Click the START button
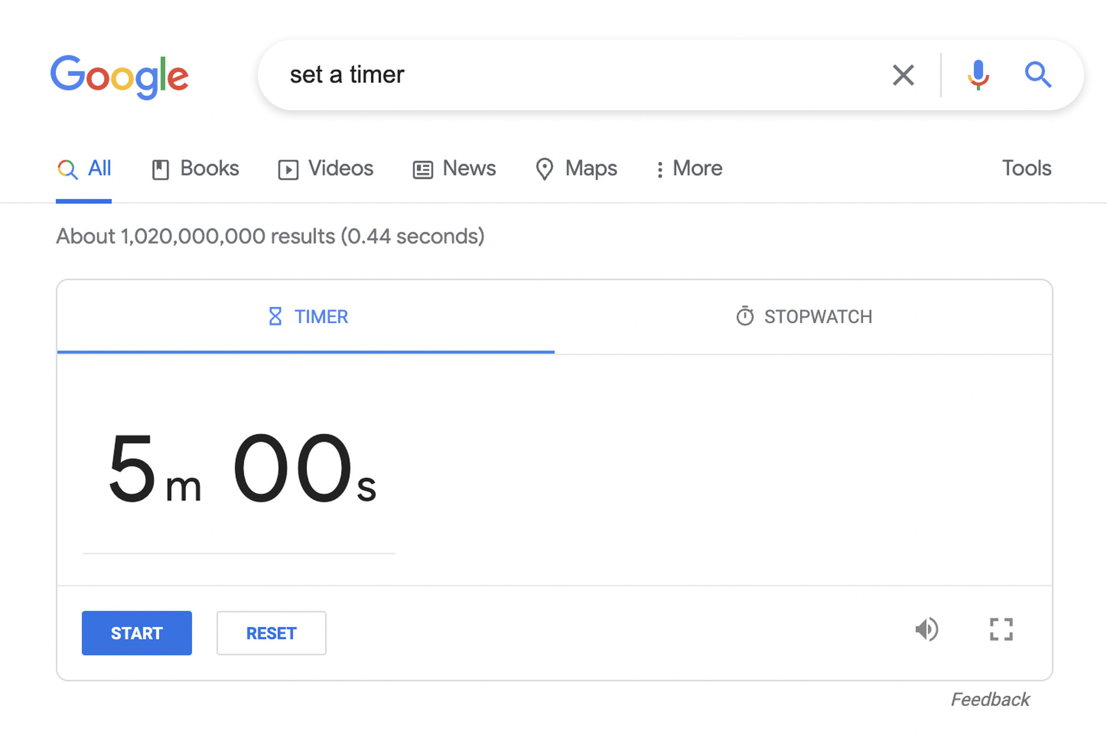1107x738 pixels. pyautogui.click(x=137, y=633)
